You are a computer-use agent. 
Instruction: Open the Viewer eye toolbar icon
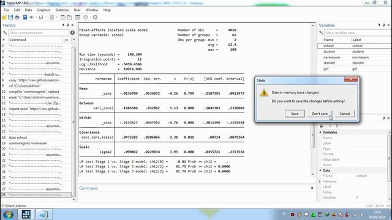coord(31,17)
